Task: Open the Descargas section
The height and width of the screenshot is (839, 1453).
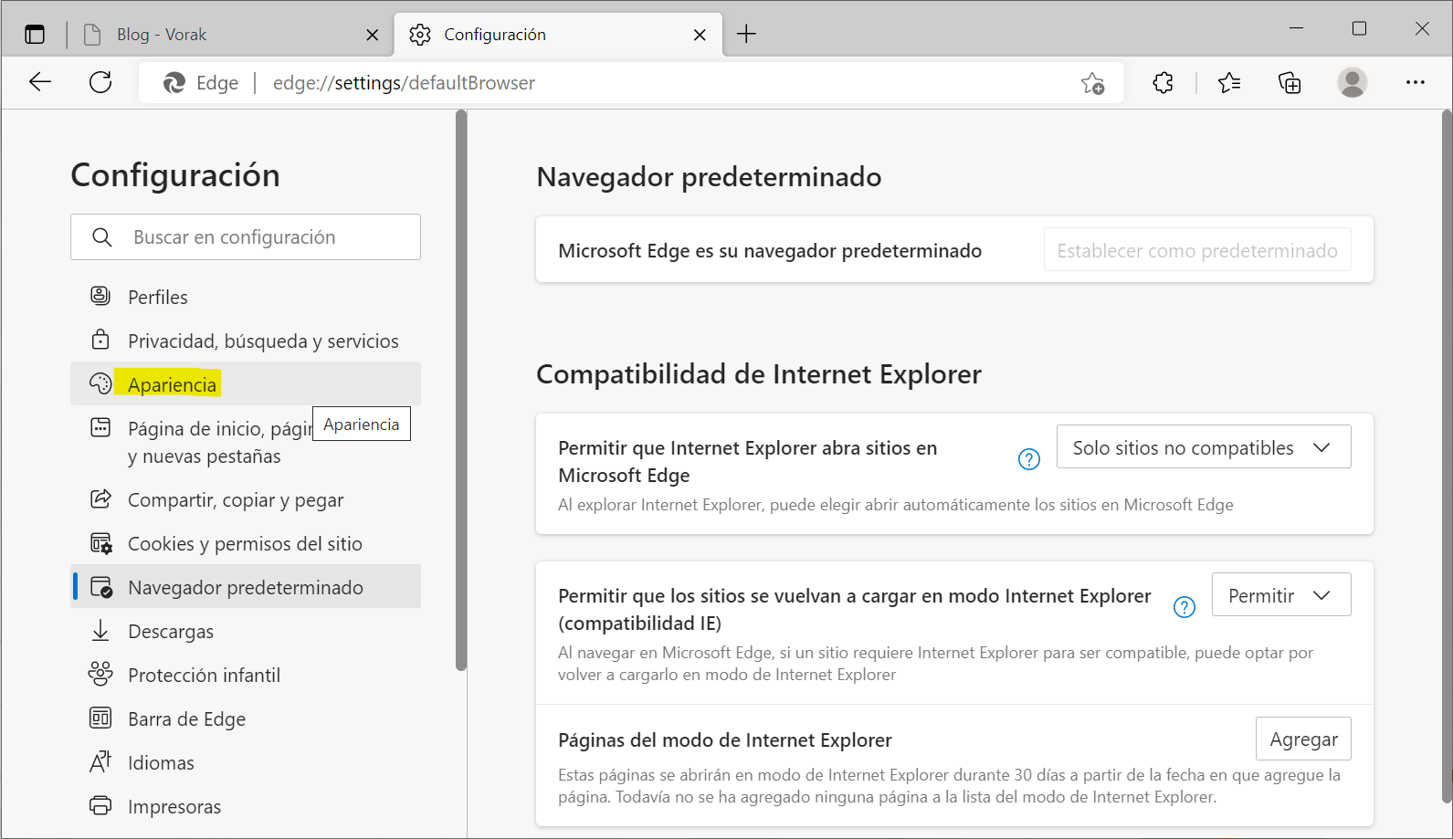Action: pyautogui.click(x=246, y=631)
